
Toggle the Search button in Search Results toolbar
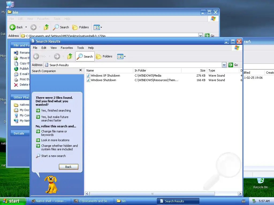pos(85,56)
